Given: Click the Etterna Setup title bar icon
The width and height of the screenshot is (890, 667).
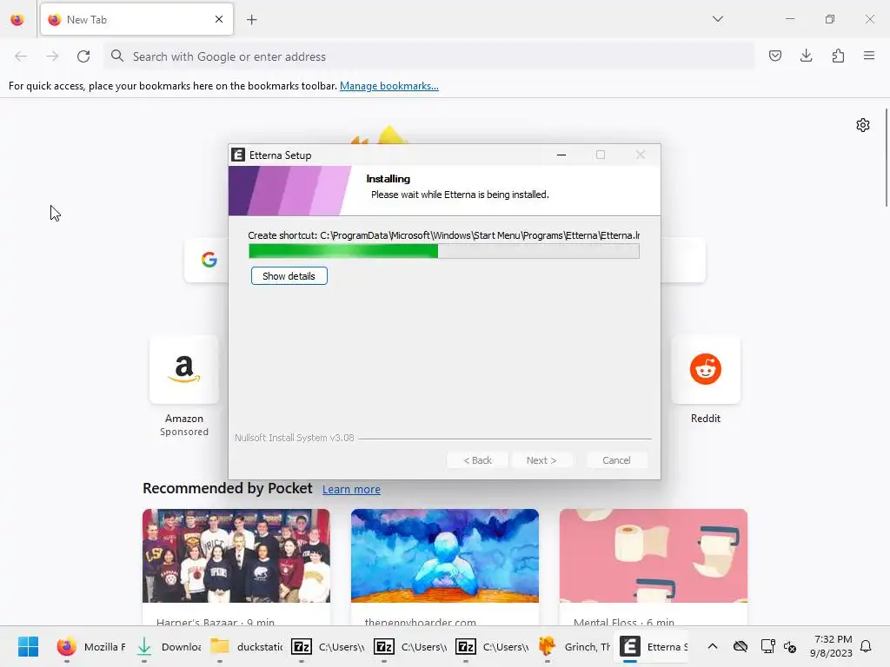Looking at the screenshot, I should (x=238, y=155).
